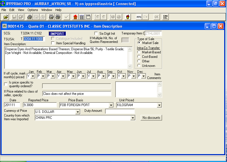Open the Currency of Price dropdown
The height and width of the screenshot is (162, 227).
pyautogui.click(x=78, y=112)
